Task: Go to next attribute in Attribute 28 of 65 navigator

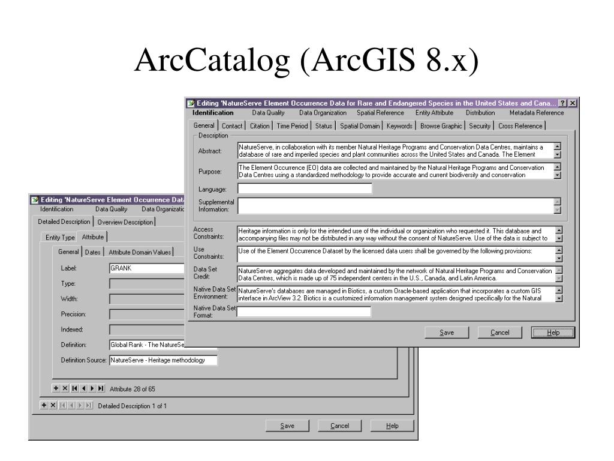Action: (x=92, y=388)
